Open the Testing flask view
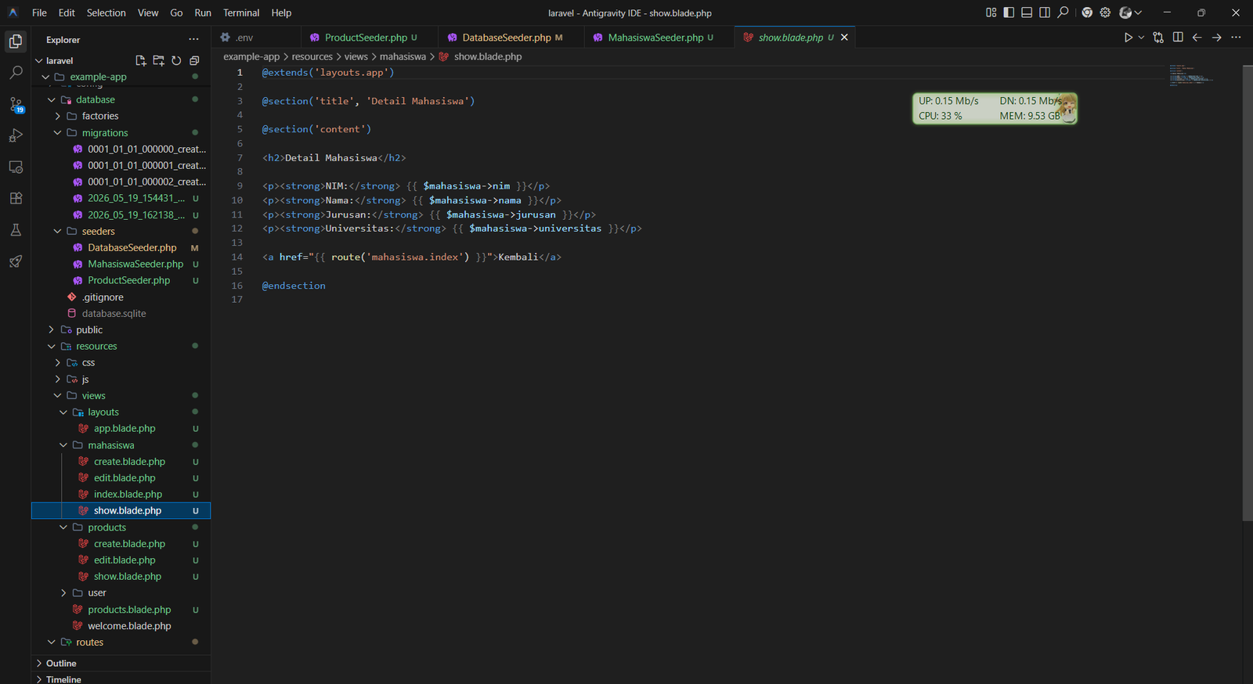Viewport: 1253px width, 684px height. coord(16,230)
